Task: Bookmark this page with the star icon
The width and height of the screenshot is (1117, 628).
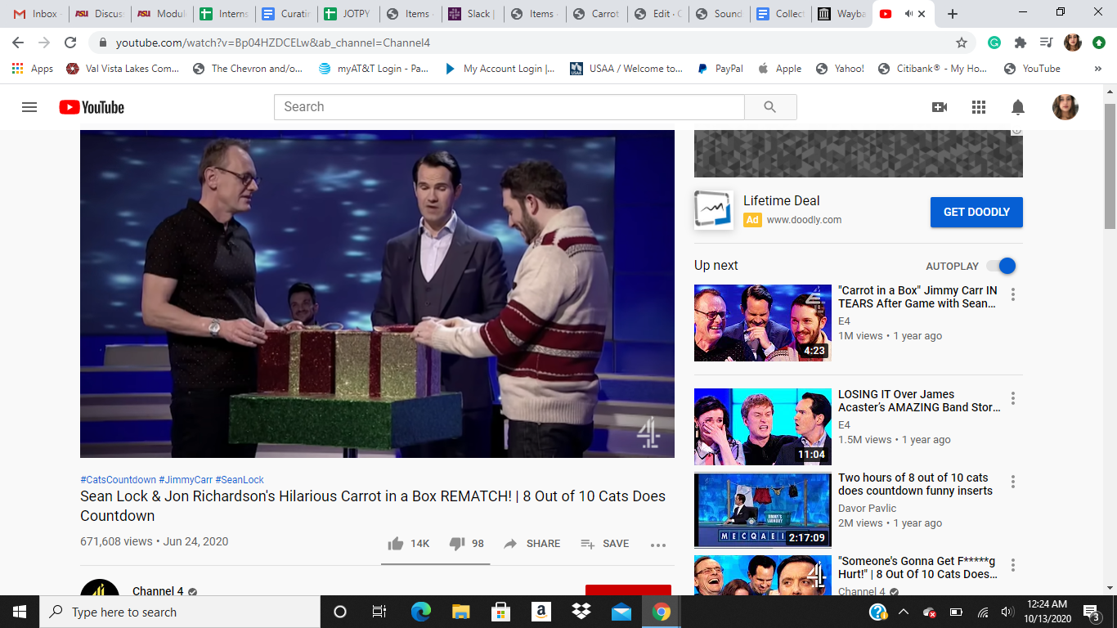Action: (962, 43)
